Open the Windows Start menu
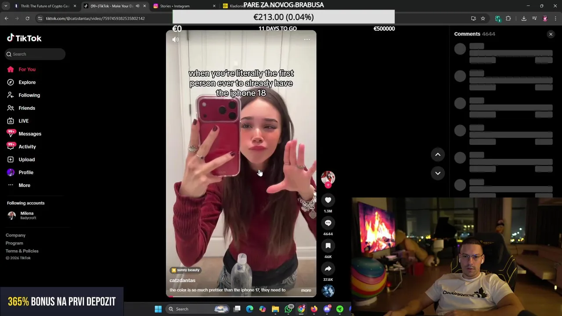Screen dimensions: 562x316 158,309
